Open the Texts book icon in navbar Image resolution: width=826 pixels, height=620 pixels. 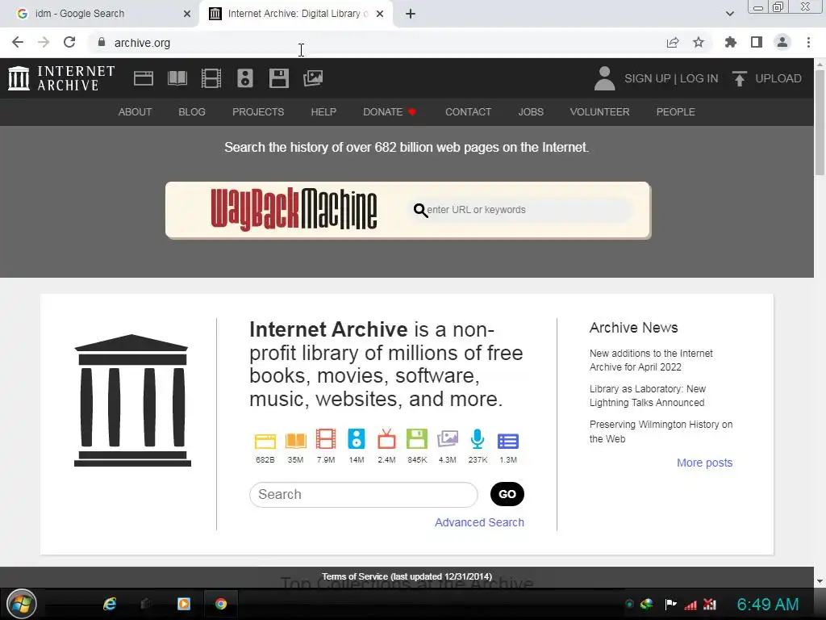coord(177,78)
